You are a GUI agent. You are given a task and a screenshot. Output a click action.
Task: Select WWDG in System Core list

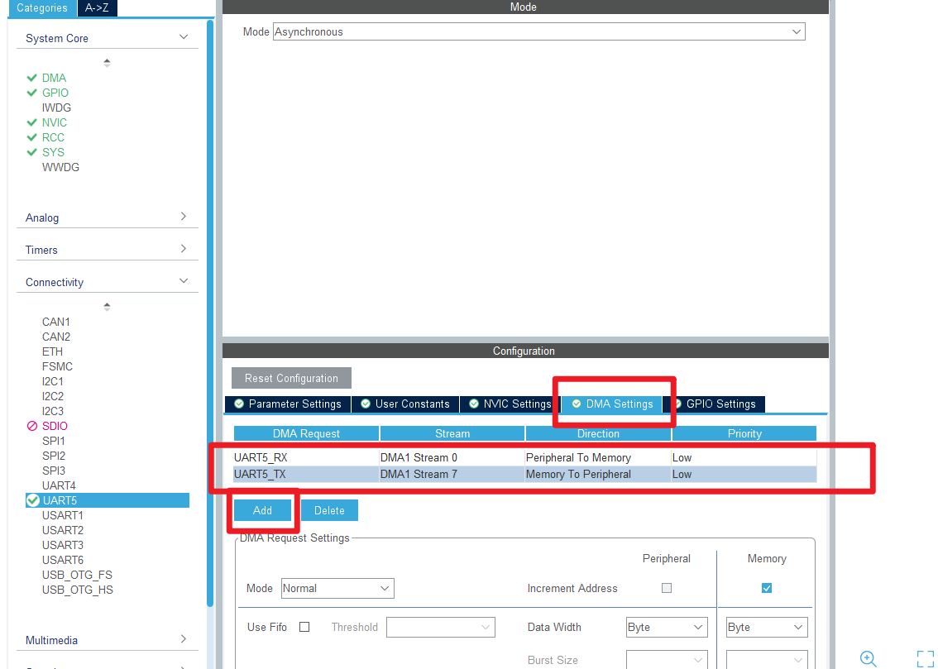(60, 167)
